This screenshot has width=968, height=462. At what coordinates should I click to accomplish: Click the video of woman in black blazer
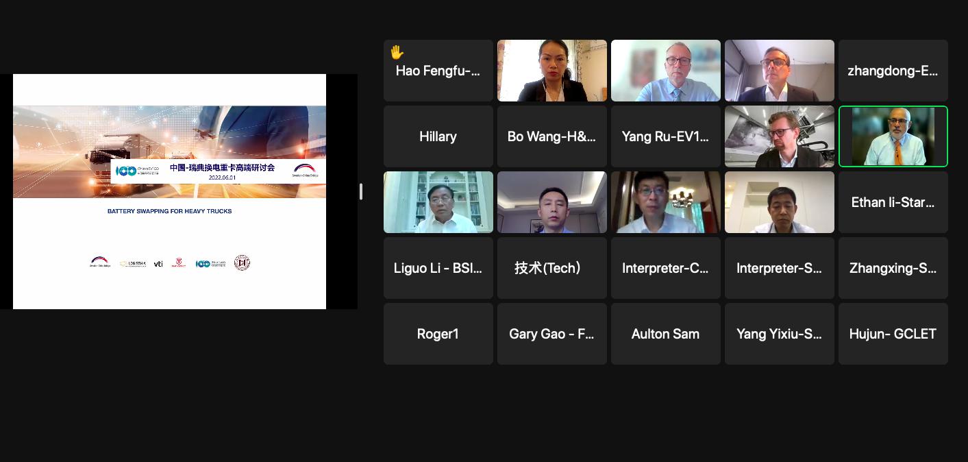(552, 71)
